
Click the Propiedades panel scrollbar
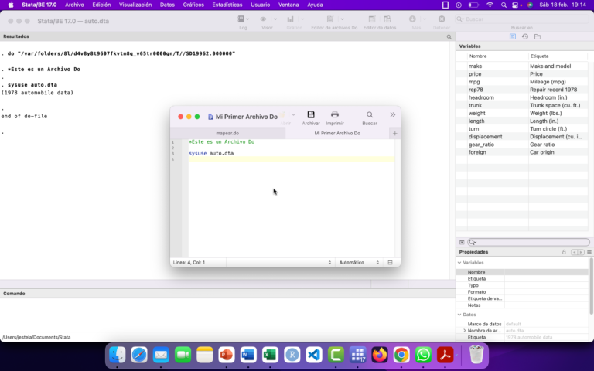[x=592, y=286]
